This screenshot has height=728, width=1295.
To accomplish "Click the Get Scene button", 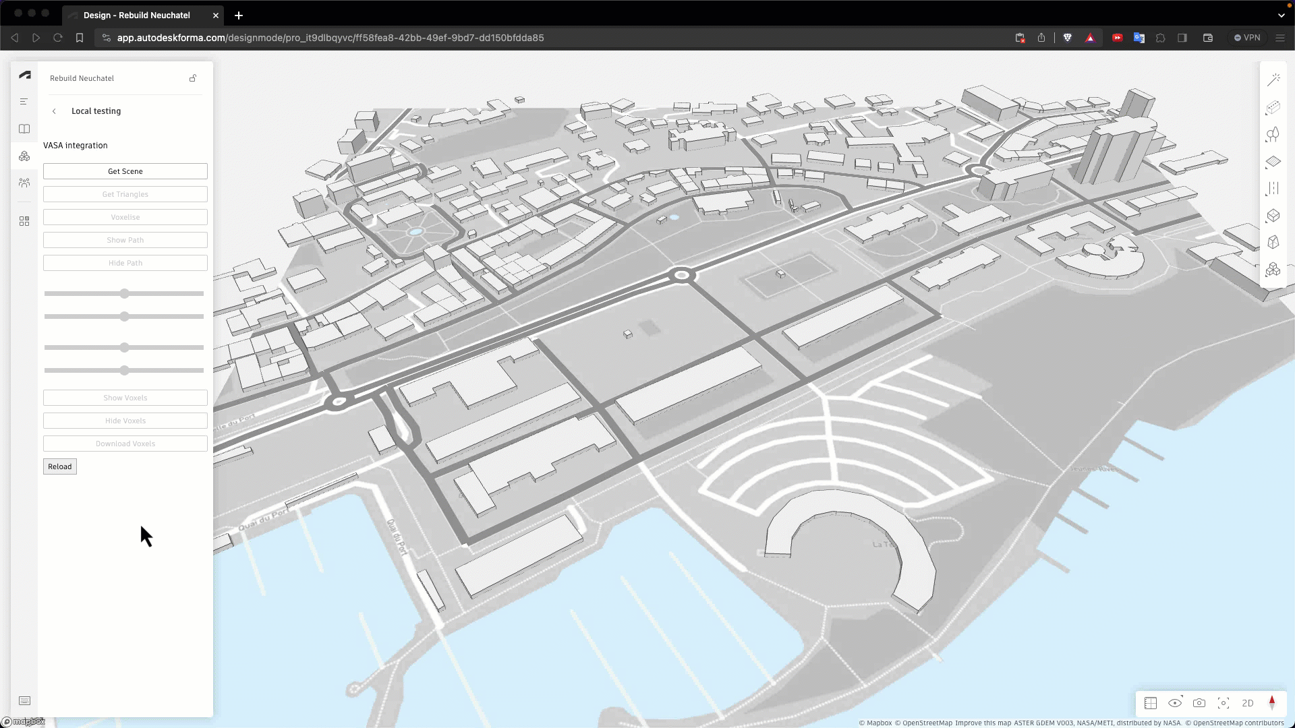I will click(x=125, y=171).
